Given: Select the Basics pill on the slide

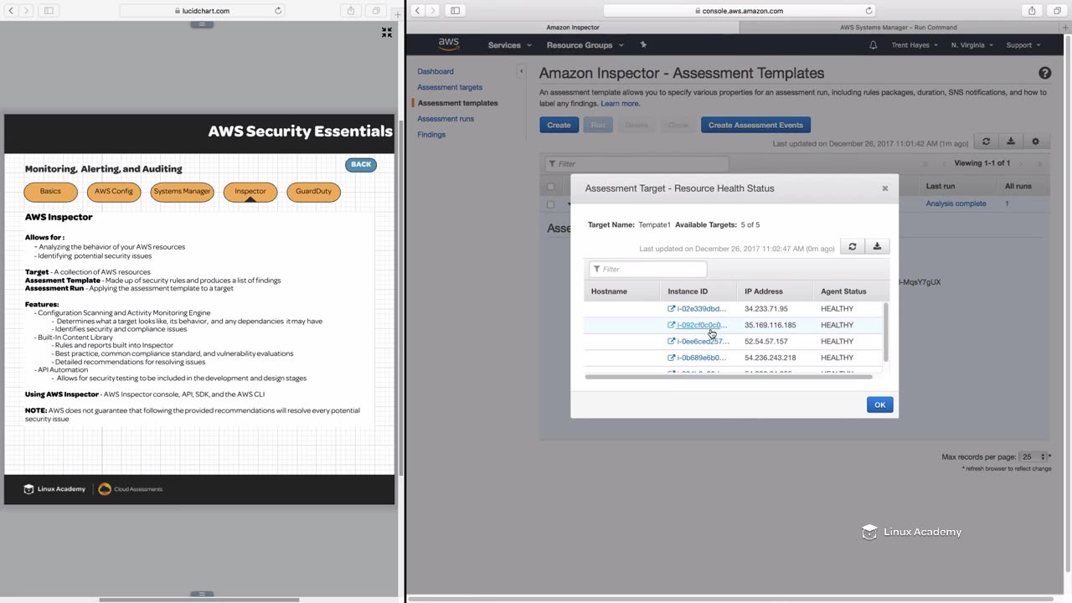Looking at the screenshot, I should pyautogui.click(x=50, y=192).
